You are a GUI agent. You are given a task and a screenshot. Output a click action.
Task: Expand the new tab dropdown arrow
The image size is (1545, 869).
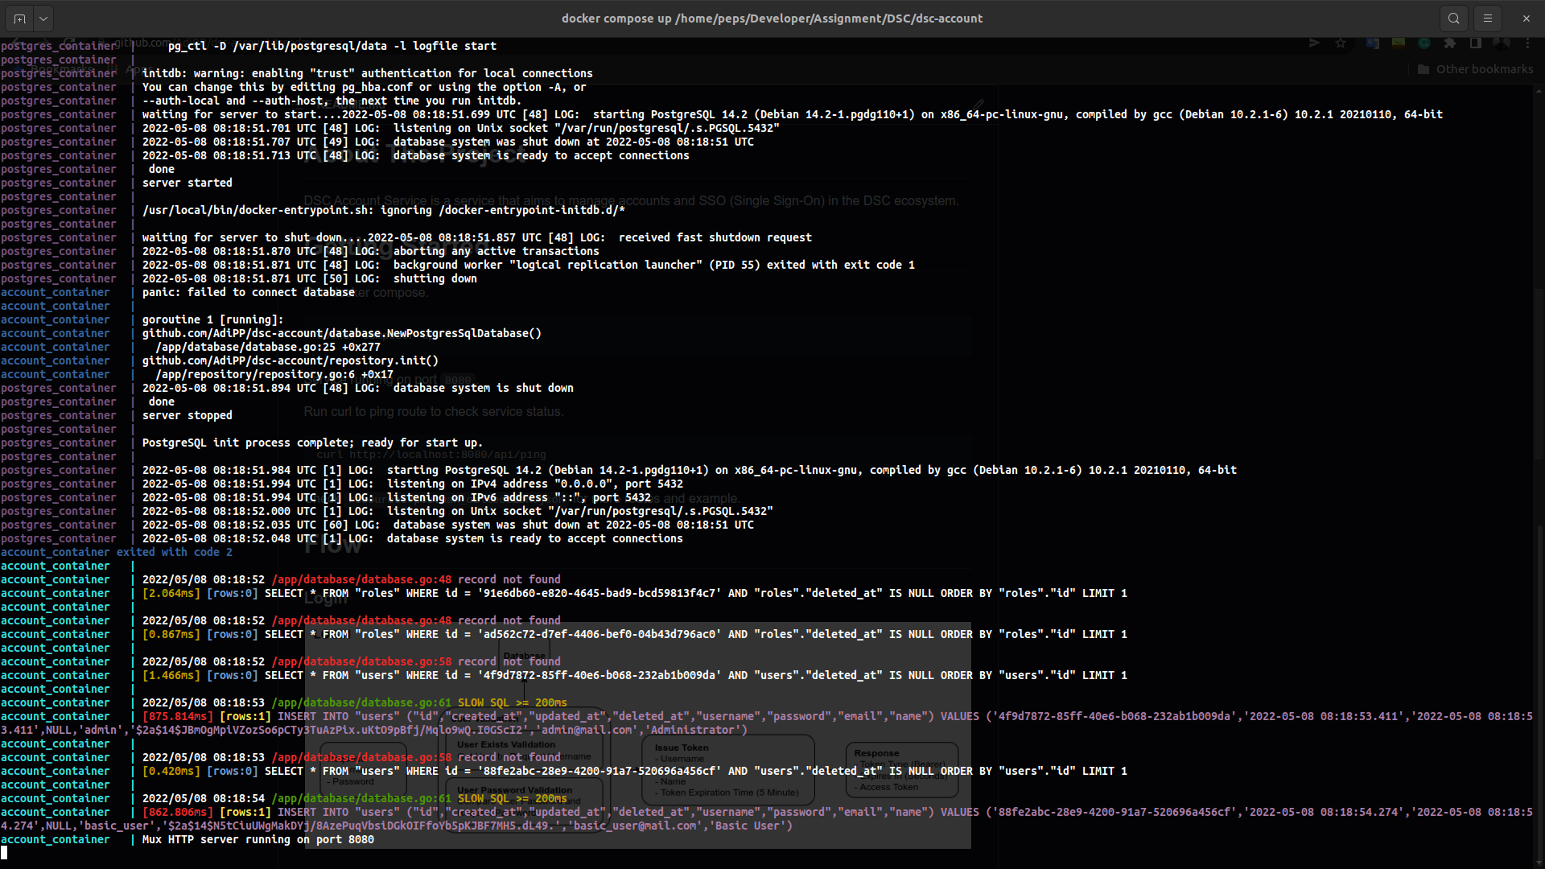43,18
